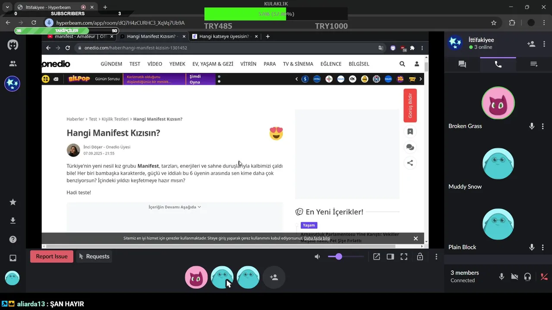Screen dimensions: 552x310
Task: Open own profile avatar in sidebar
Action: (12, 278)
